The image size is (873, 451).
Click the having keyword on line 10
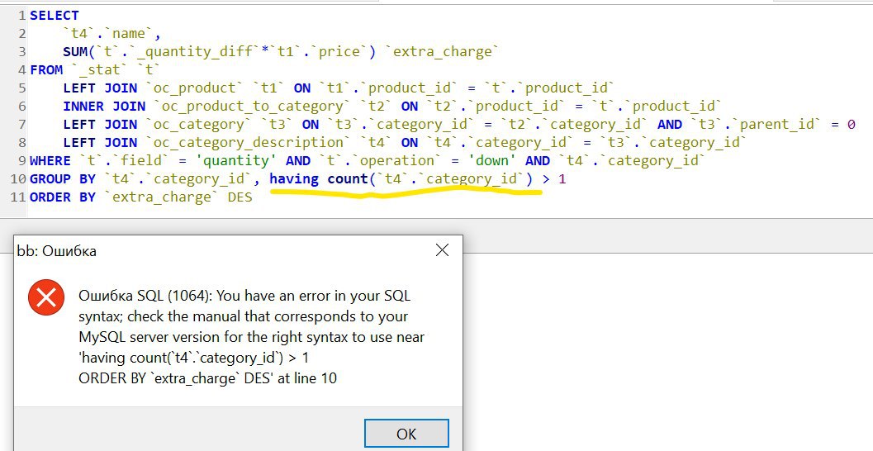click(x=294, y=179)
